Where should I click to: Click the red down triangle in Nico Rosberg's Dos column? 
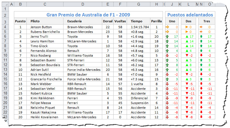187,55
